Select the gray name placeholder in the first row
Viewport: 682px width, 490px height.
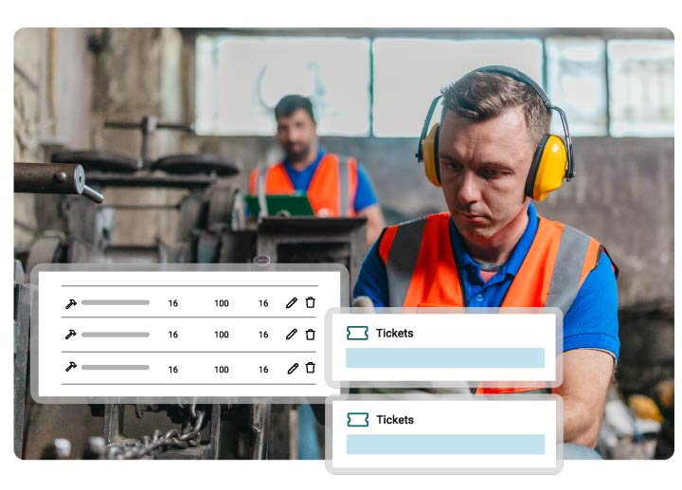click(116, 302)
